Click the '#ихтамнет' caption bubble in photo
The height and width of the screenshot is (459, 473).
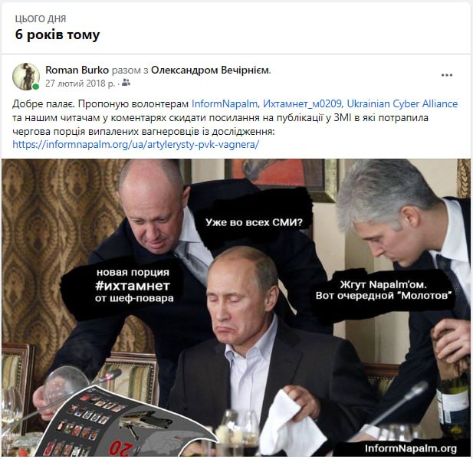pyautogui.click(x=133, y=285)
